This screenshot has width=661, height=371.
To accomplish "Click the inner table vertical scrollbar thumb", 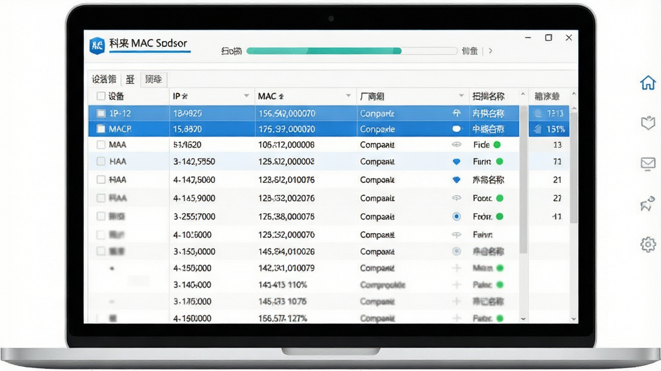I will click(523, 179).
